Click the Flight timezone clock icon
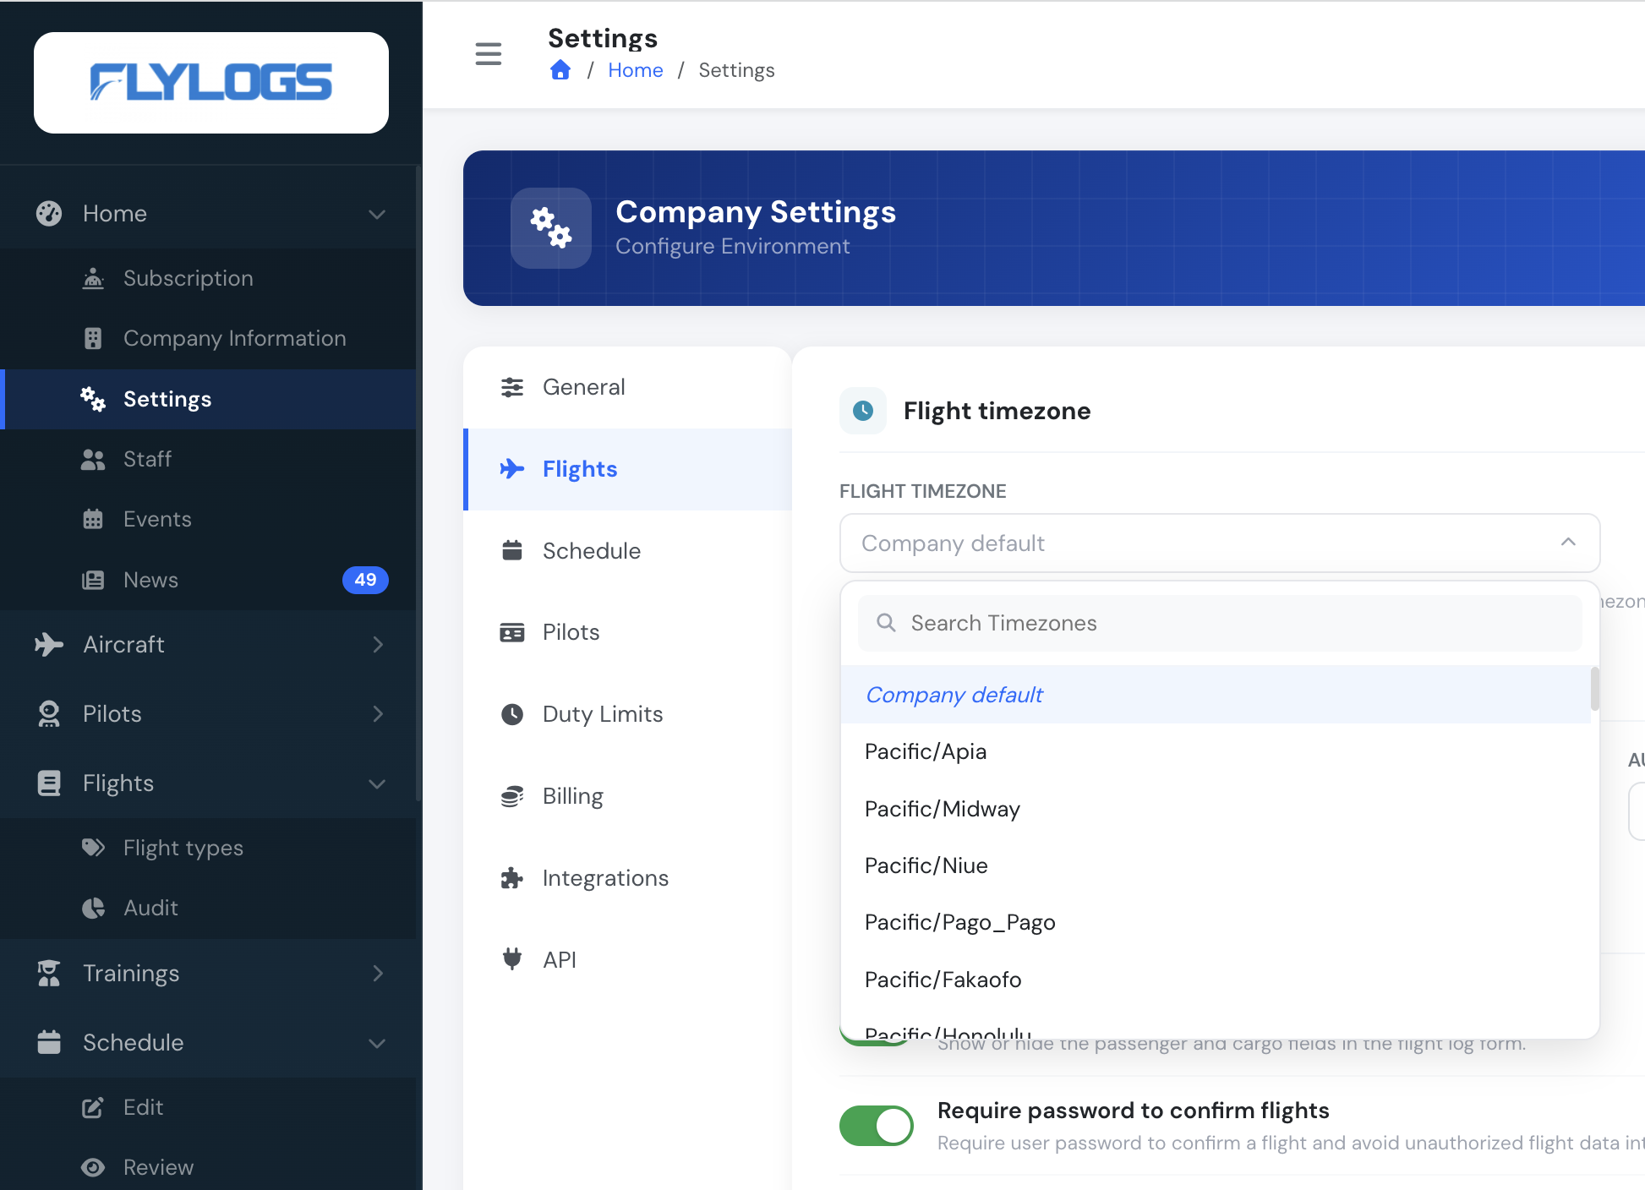The image size is (1645, 1190). point(863,411)
